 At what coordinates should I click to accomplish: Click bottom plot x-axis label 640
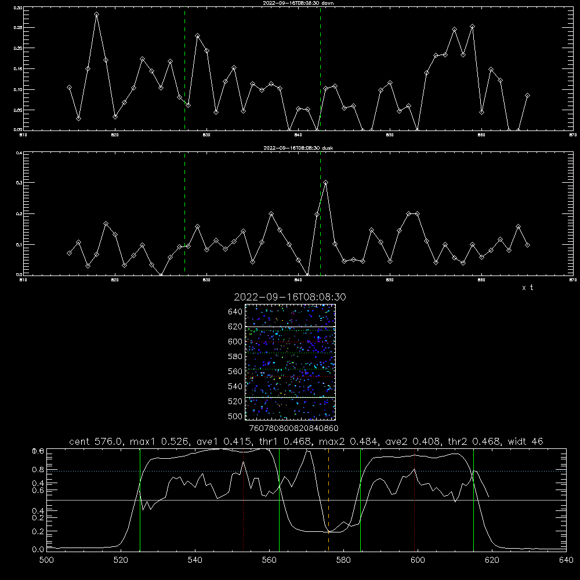(566, 560)
